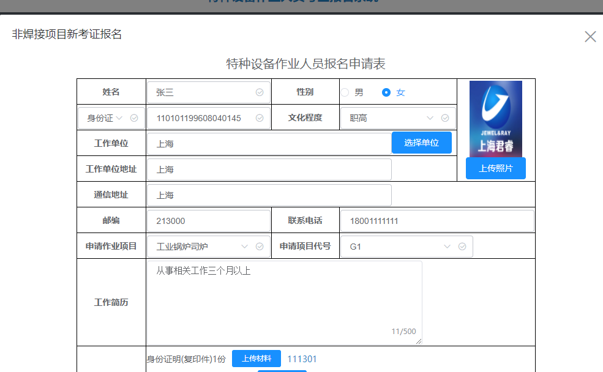Click the resize handle of 工作简历 textarea
Image resolution: width=603 pixels, height=372 pixels.
[419, 341]
